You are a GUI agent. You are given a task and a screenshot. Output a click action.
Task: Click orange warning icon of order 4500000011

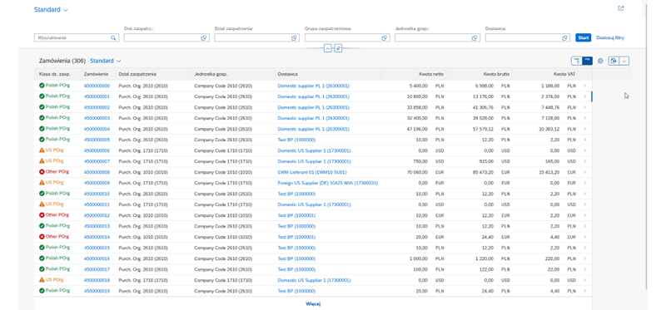42,204
